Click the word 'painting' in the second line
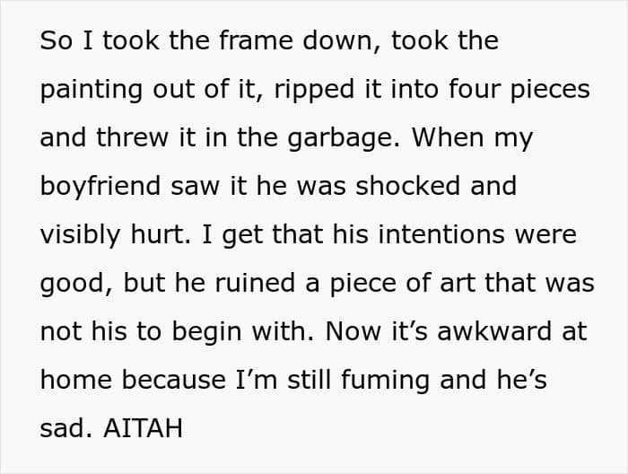 pyautogui.click(x=91, y=90)
